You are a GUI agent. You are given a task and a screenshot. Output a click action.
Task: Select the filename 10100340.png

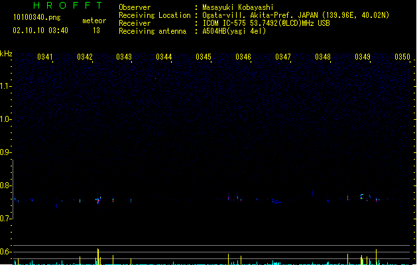click(36, 17)
